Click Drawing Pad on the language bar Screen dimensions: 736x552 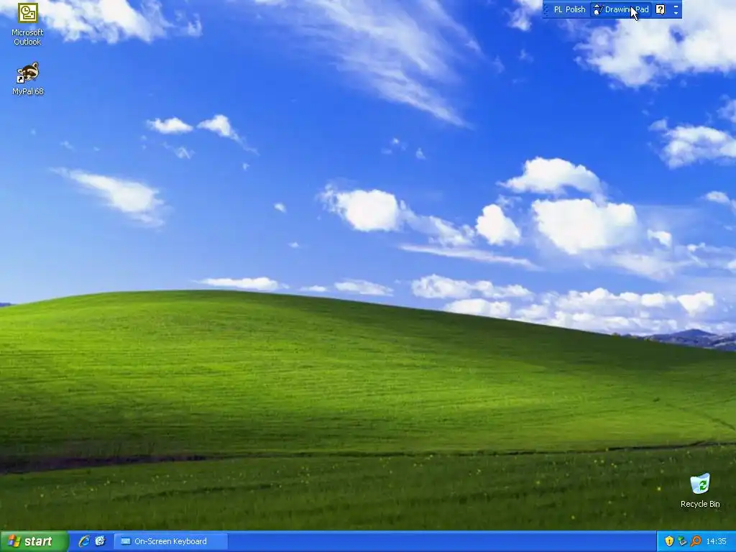(621, 9)
